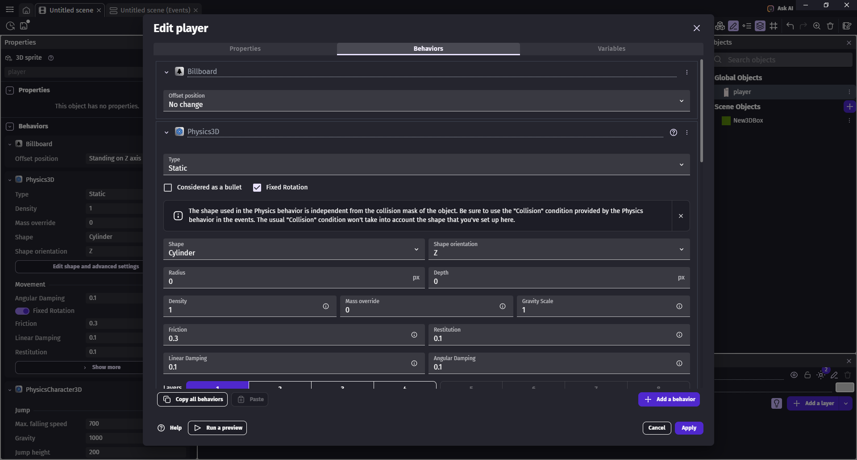This screenshot has width=857, height=460.
Task: Open the Physics3D Type dropdown
Action: (426, 164)
